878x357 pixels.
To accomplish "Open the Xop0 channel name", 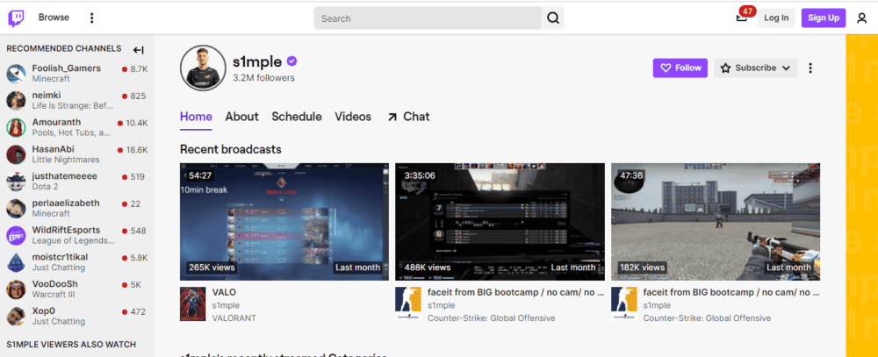I will tap(46, 311).
